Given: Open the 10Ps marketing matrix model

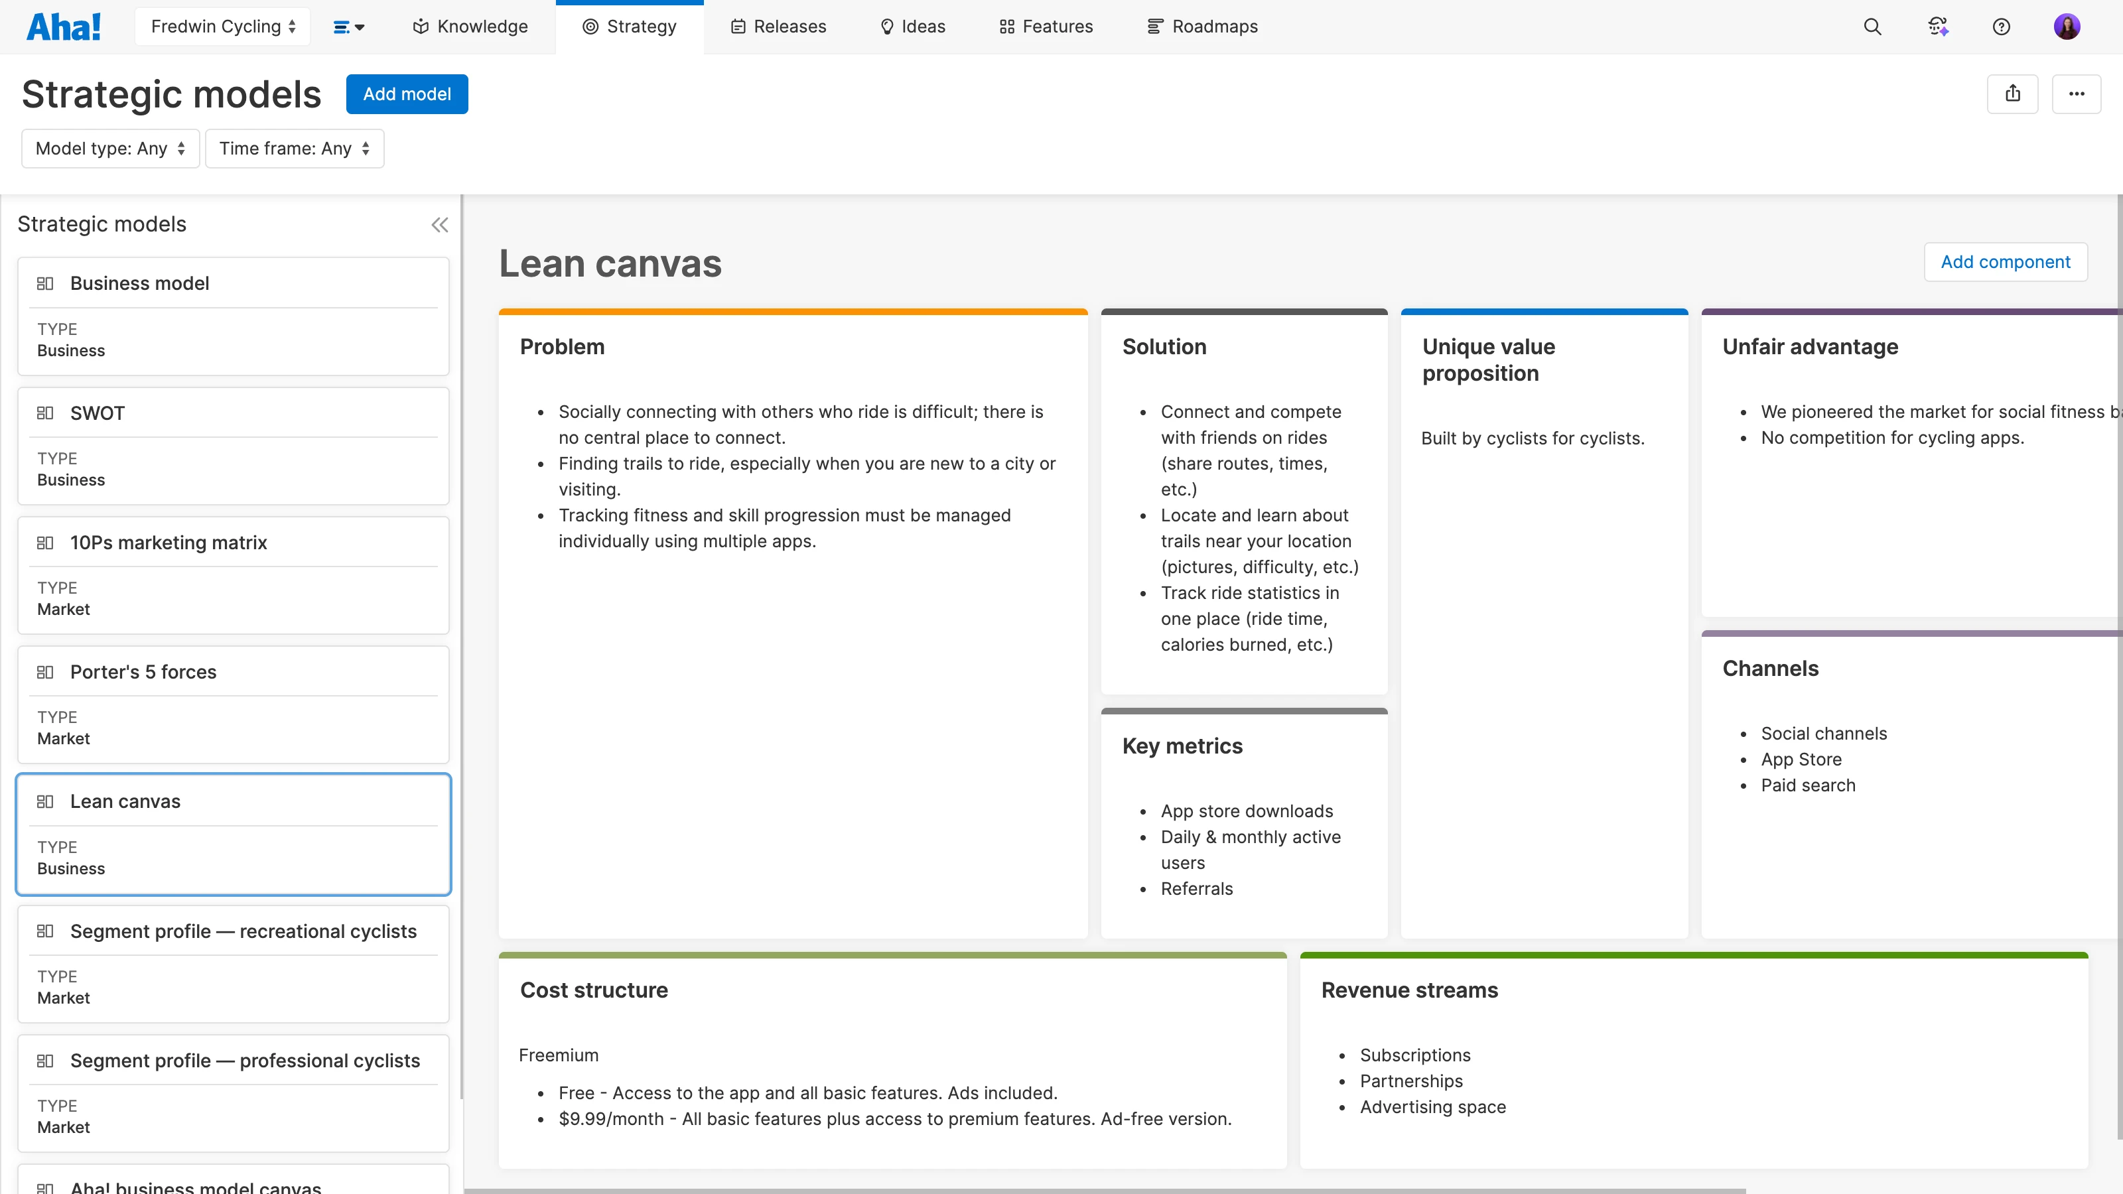Looking at the screenshot, I should (234, 575).
